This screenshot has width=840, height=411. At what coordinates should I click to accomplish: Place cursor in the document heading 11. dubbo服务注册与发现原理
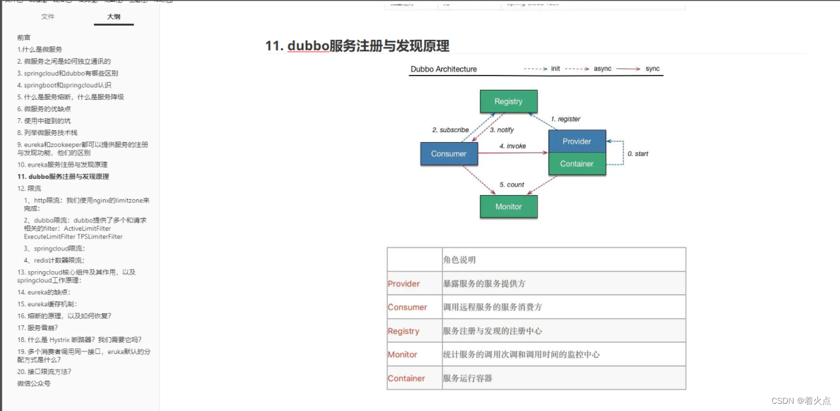pos(357,46)
